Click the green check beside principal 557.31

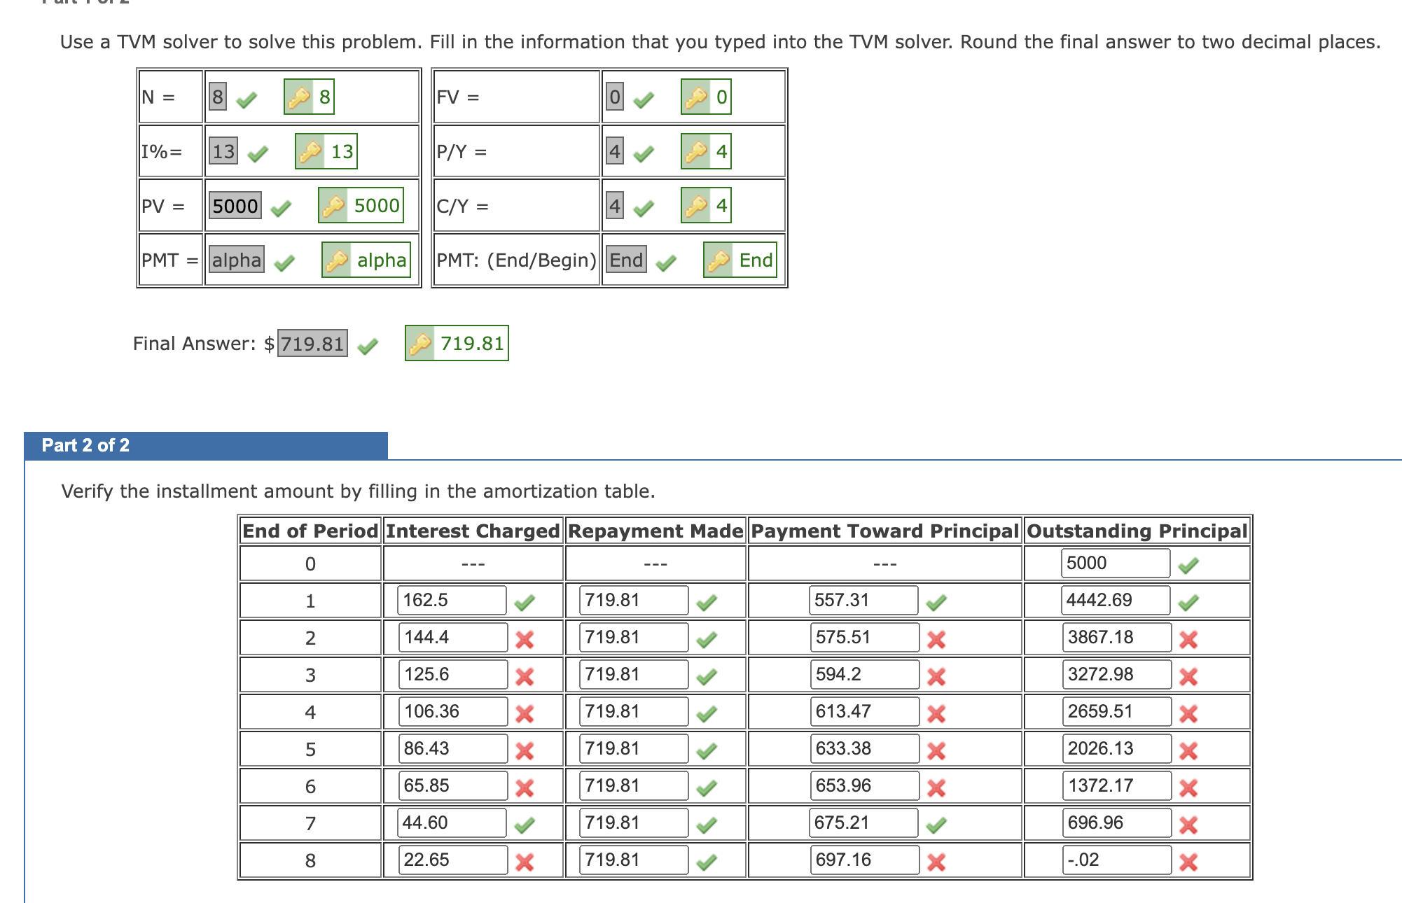(936, 602)
